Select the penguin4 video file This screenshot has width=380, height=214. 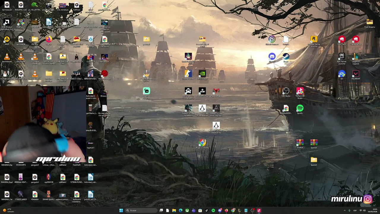(x=35, y=178)
